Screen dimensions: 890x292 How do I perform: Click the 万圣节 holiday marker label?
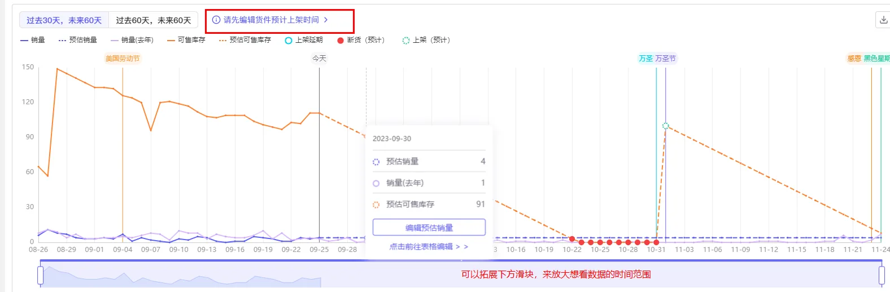click(x=665, y=59)
